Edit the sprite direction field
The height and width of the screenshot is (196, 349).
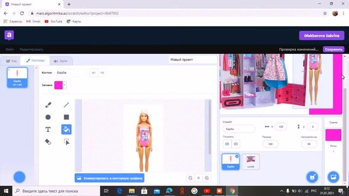coord(309,144)
